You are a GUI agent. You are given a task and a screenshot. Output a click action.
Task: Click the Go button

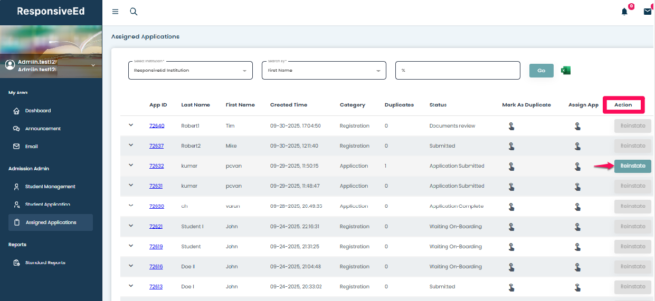click(541, 71)
